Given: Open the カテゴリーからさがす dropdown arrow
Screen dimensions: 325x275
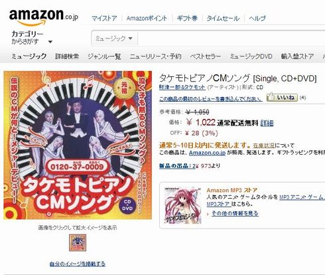Looking at the screenshot, I should (50, 42).
